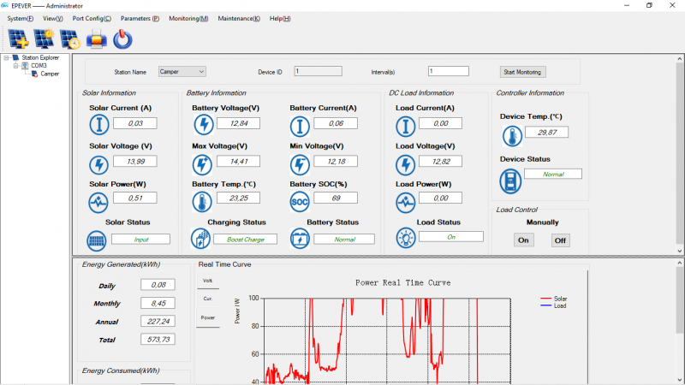Select the Camper device in tree
The image size is (685, 385).
tap(50, 74)
